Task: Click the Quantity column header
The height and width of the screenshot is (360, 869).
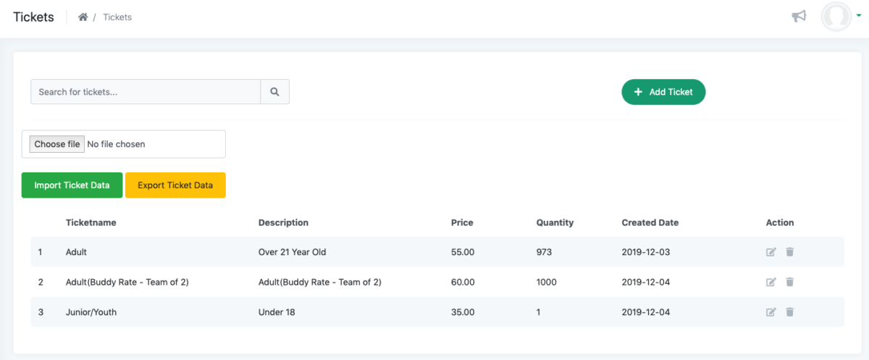Action: [555, 222]
